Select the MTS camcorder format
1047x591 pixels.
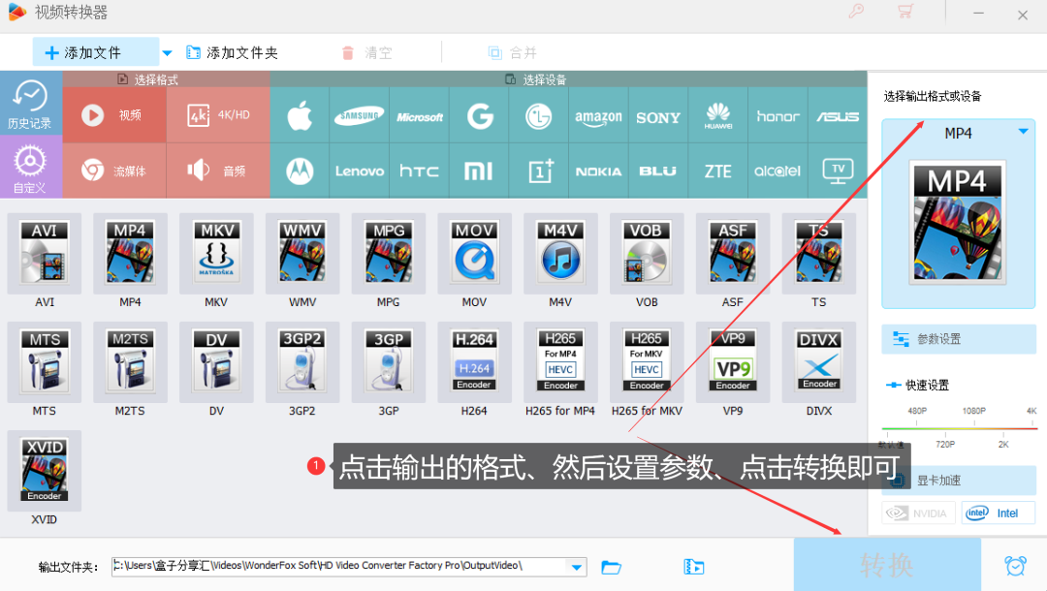(x=44, y=362)
